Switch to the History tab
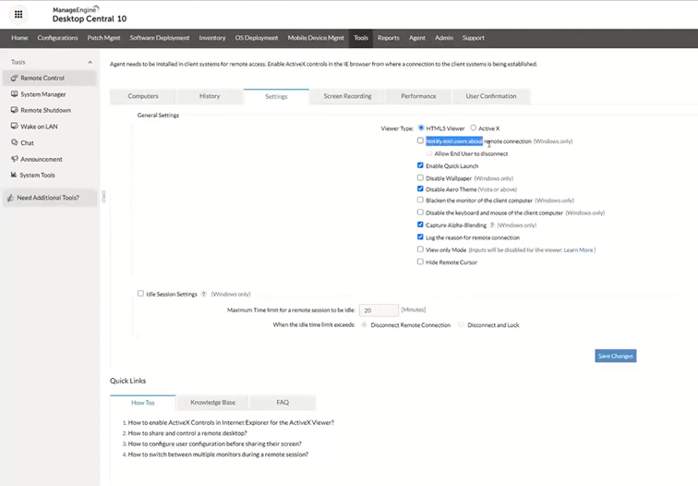 coord(210,96)
